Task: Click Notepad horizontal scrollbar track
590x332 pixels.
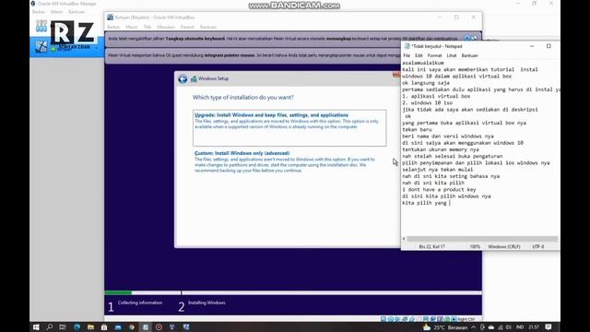Action: point(482,239)
